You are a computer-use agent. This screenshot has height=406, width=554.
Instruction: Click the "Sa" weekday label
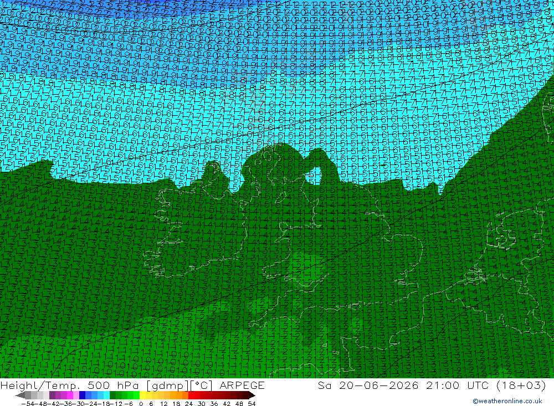[325, 385]
